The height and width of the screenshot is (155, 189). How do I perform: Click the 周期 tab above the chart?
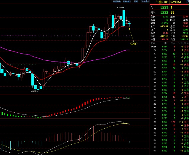tap(136, 1)
